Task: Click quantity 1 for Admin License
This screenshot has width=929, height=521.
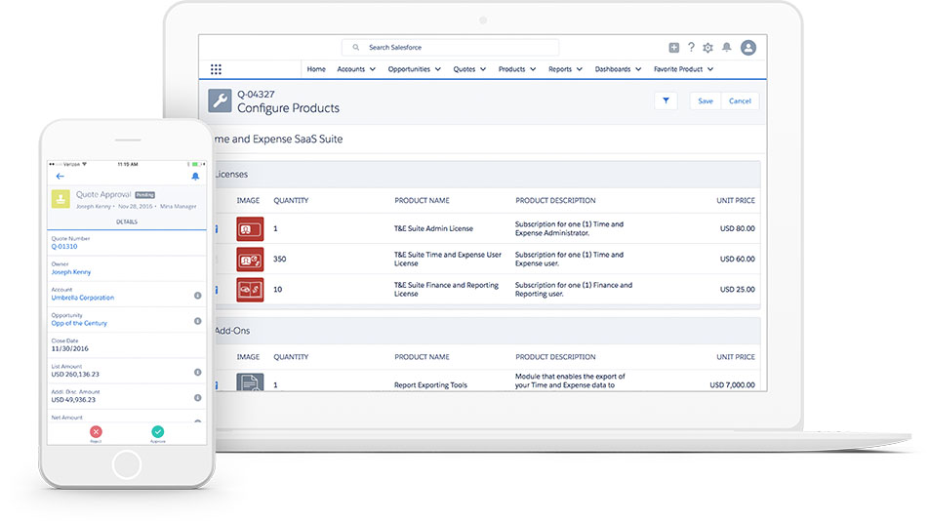Action: [275, 228]
